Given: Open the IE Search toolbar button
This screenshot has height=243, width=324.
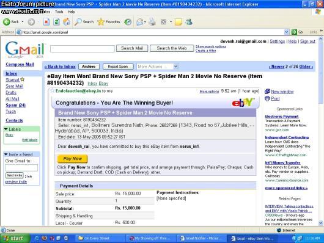Looking at the screenshot, I should click(x=84, y=22).
